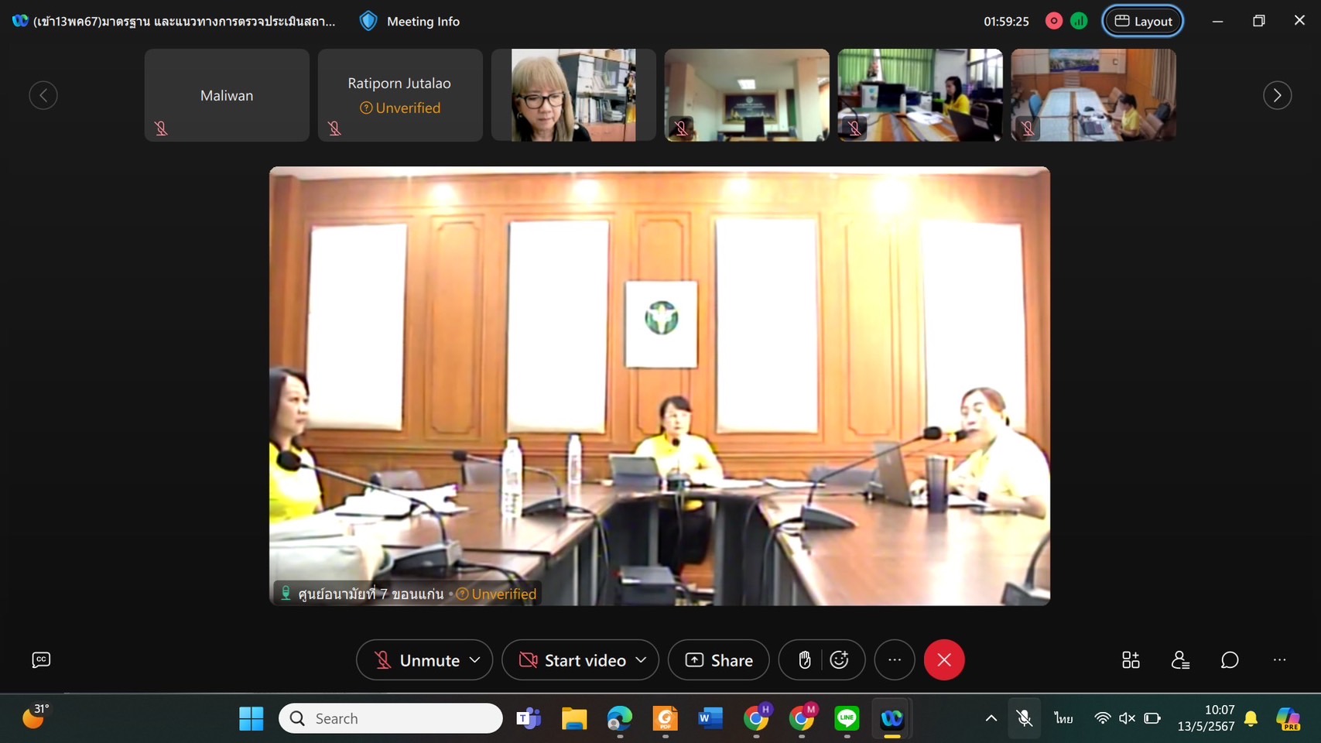Image resolution: width=1321 pixels, height=743 pixels.
Task: Click the taskbar Search box
Action: 391,718
